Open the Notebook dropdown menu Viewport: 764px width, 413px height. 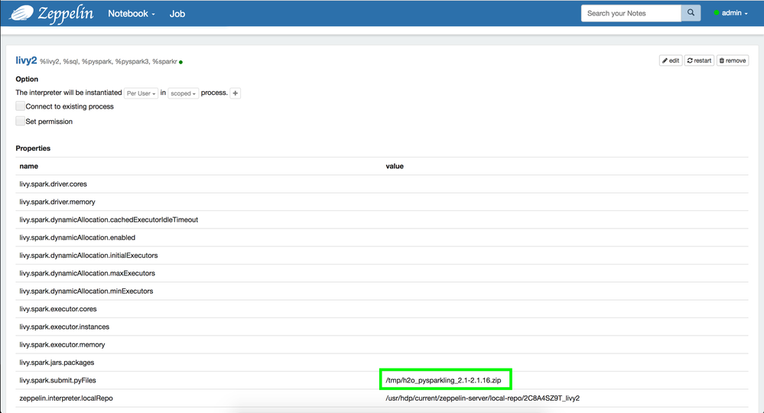click(x=132, y=14)
